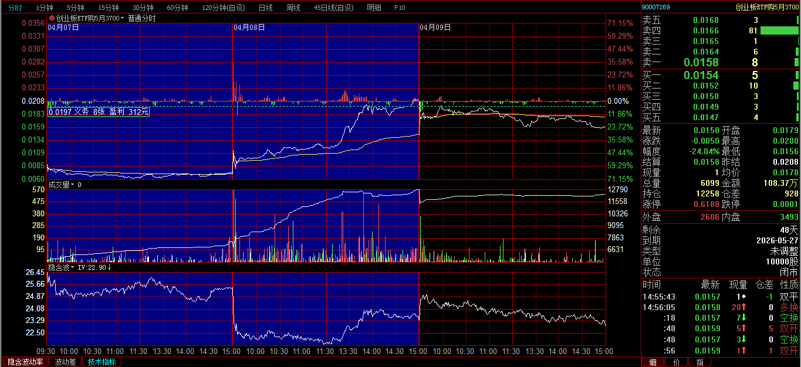
Task: Click the diamond marker in 14:55:43 trade row
Action: point(743,297)
